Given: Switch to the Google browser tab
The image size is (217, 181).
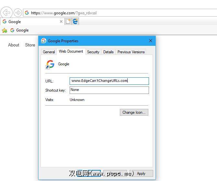Looking at the screenshot, I should coord(32,21).
